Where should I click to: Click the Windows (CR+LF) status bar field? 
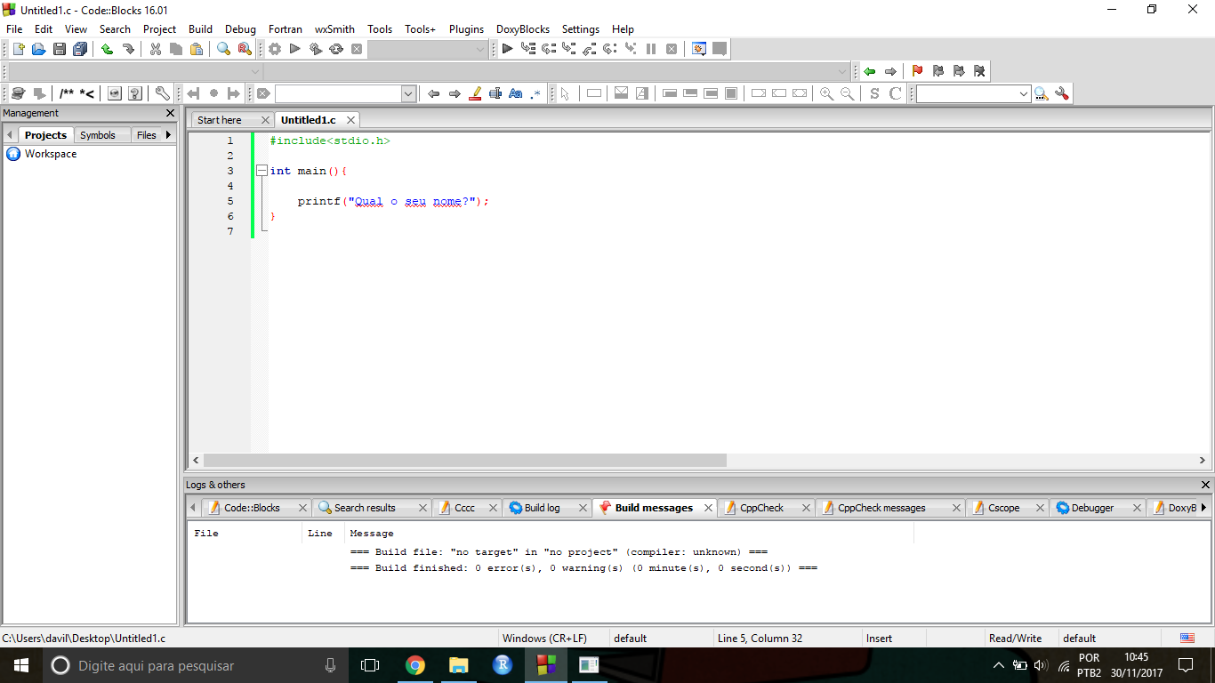[544, 639]
